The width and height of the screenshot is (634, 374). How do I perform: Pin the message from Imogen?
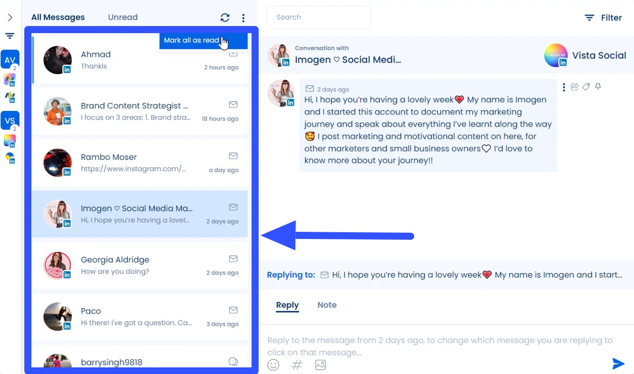598,87
